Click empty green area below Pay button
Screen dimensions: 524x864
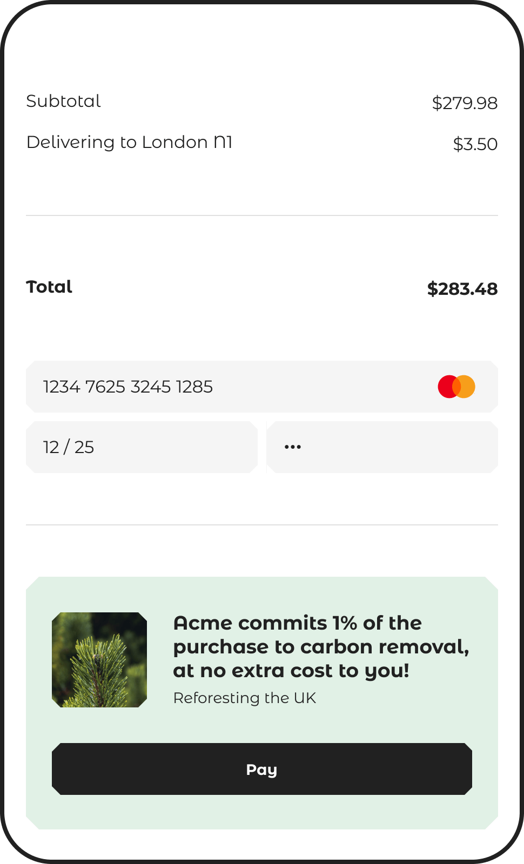[x=262, y=812]
